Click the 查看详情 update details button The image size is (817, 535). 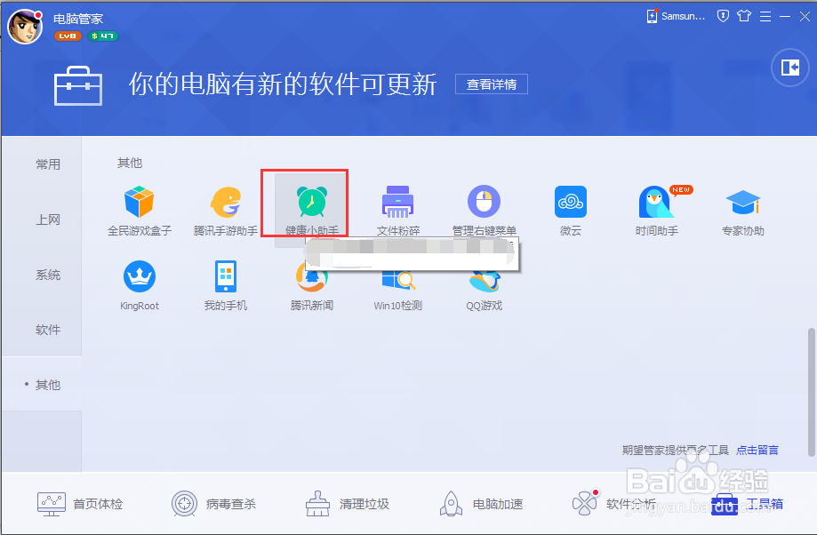[x=492, y=84]
